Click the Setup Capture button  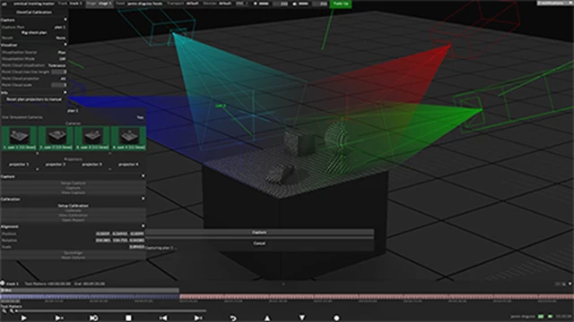74,182
